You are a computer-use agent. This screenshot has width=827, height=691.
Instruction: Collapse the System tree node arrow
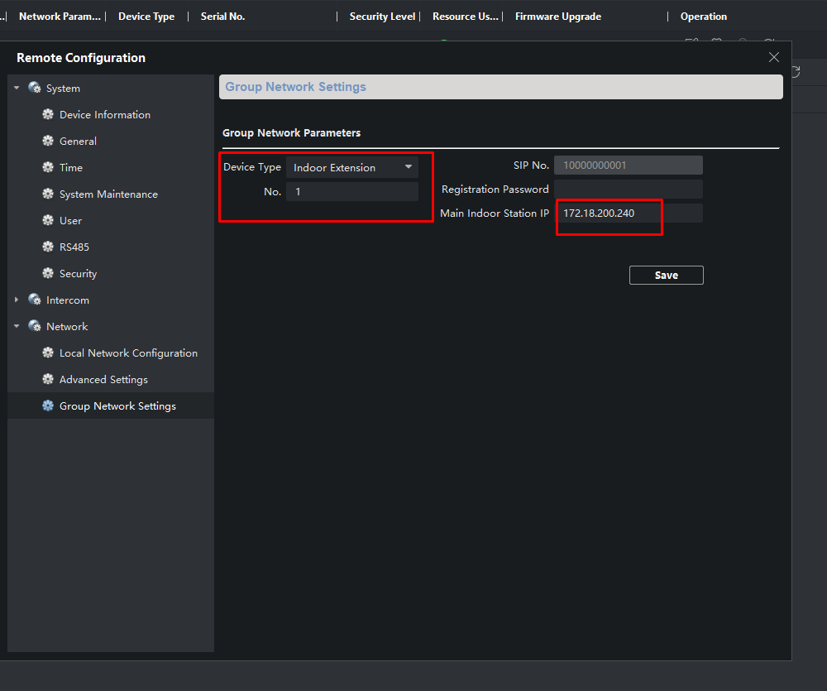[17, 88]
